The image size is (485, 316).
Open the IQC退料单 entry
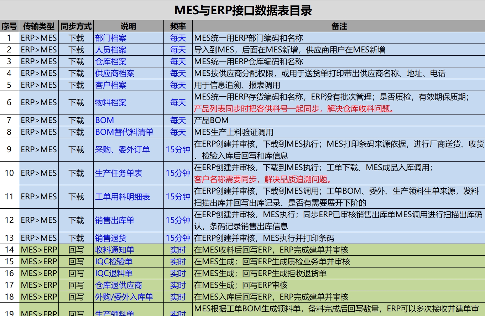(114, 273)
